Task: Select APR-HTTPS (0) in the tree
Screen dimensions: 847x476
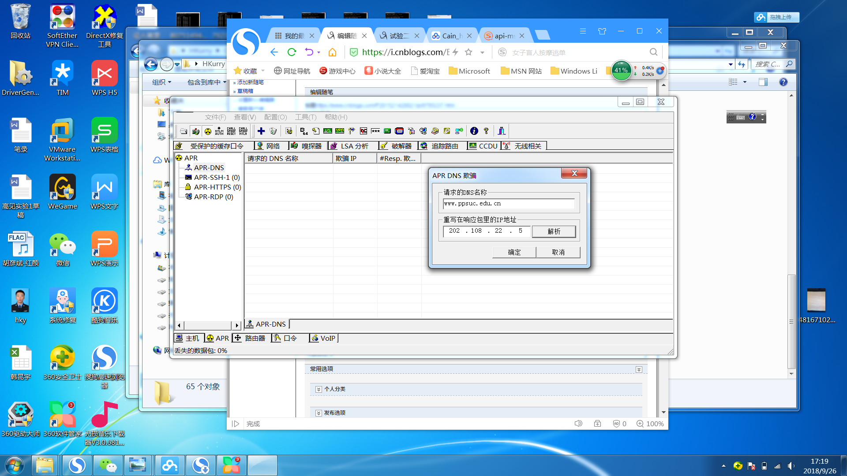Action: click(x=217, y=187)
